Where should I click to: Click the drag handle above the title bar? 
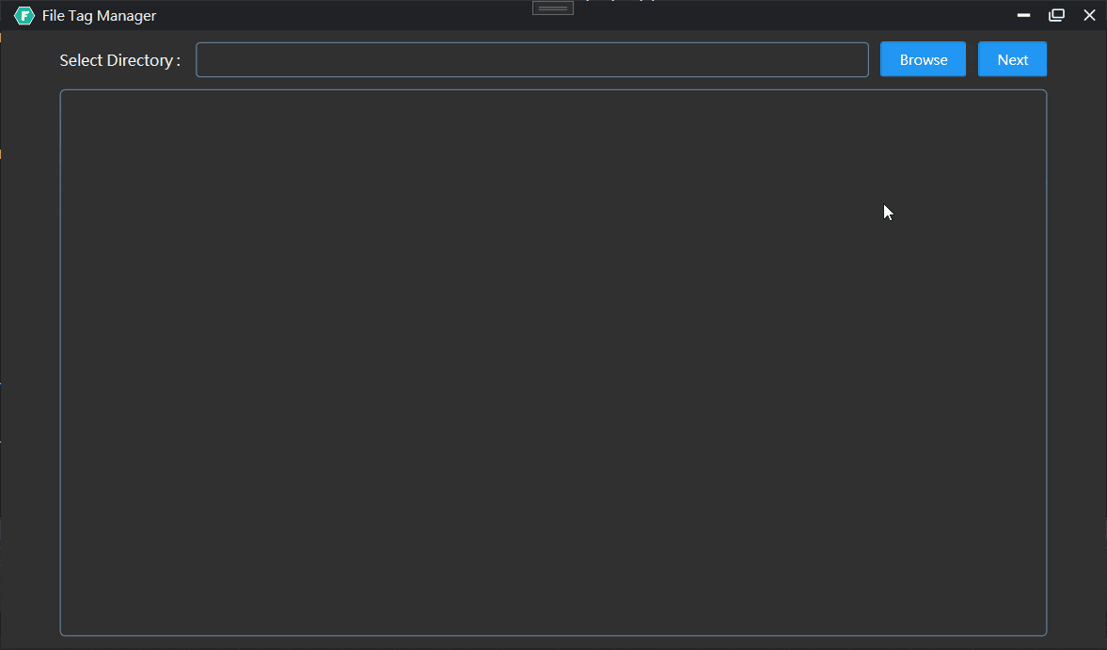point(552,8)
